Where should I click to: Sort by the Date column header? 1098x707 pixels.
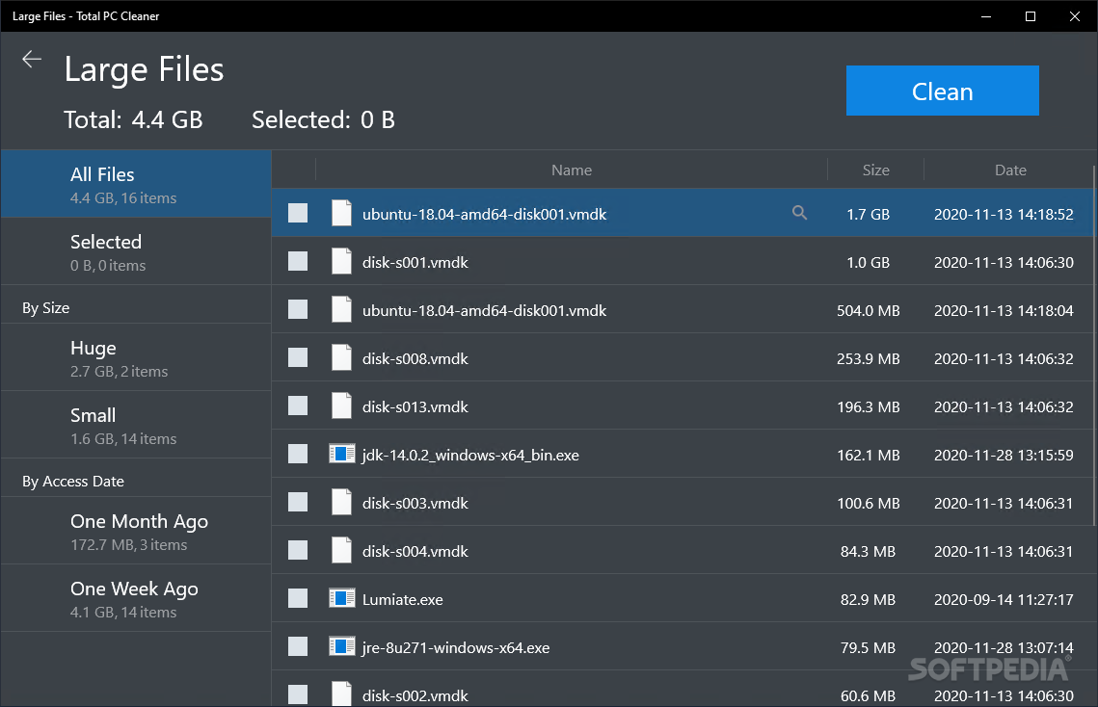[1009, 170]
